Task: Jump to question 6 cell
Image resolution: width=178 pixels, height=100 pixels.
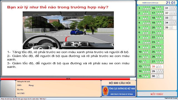Action: [x=144, y=32]
